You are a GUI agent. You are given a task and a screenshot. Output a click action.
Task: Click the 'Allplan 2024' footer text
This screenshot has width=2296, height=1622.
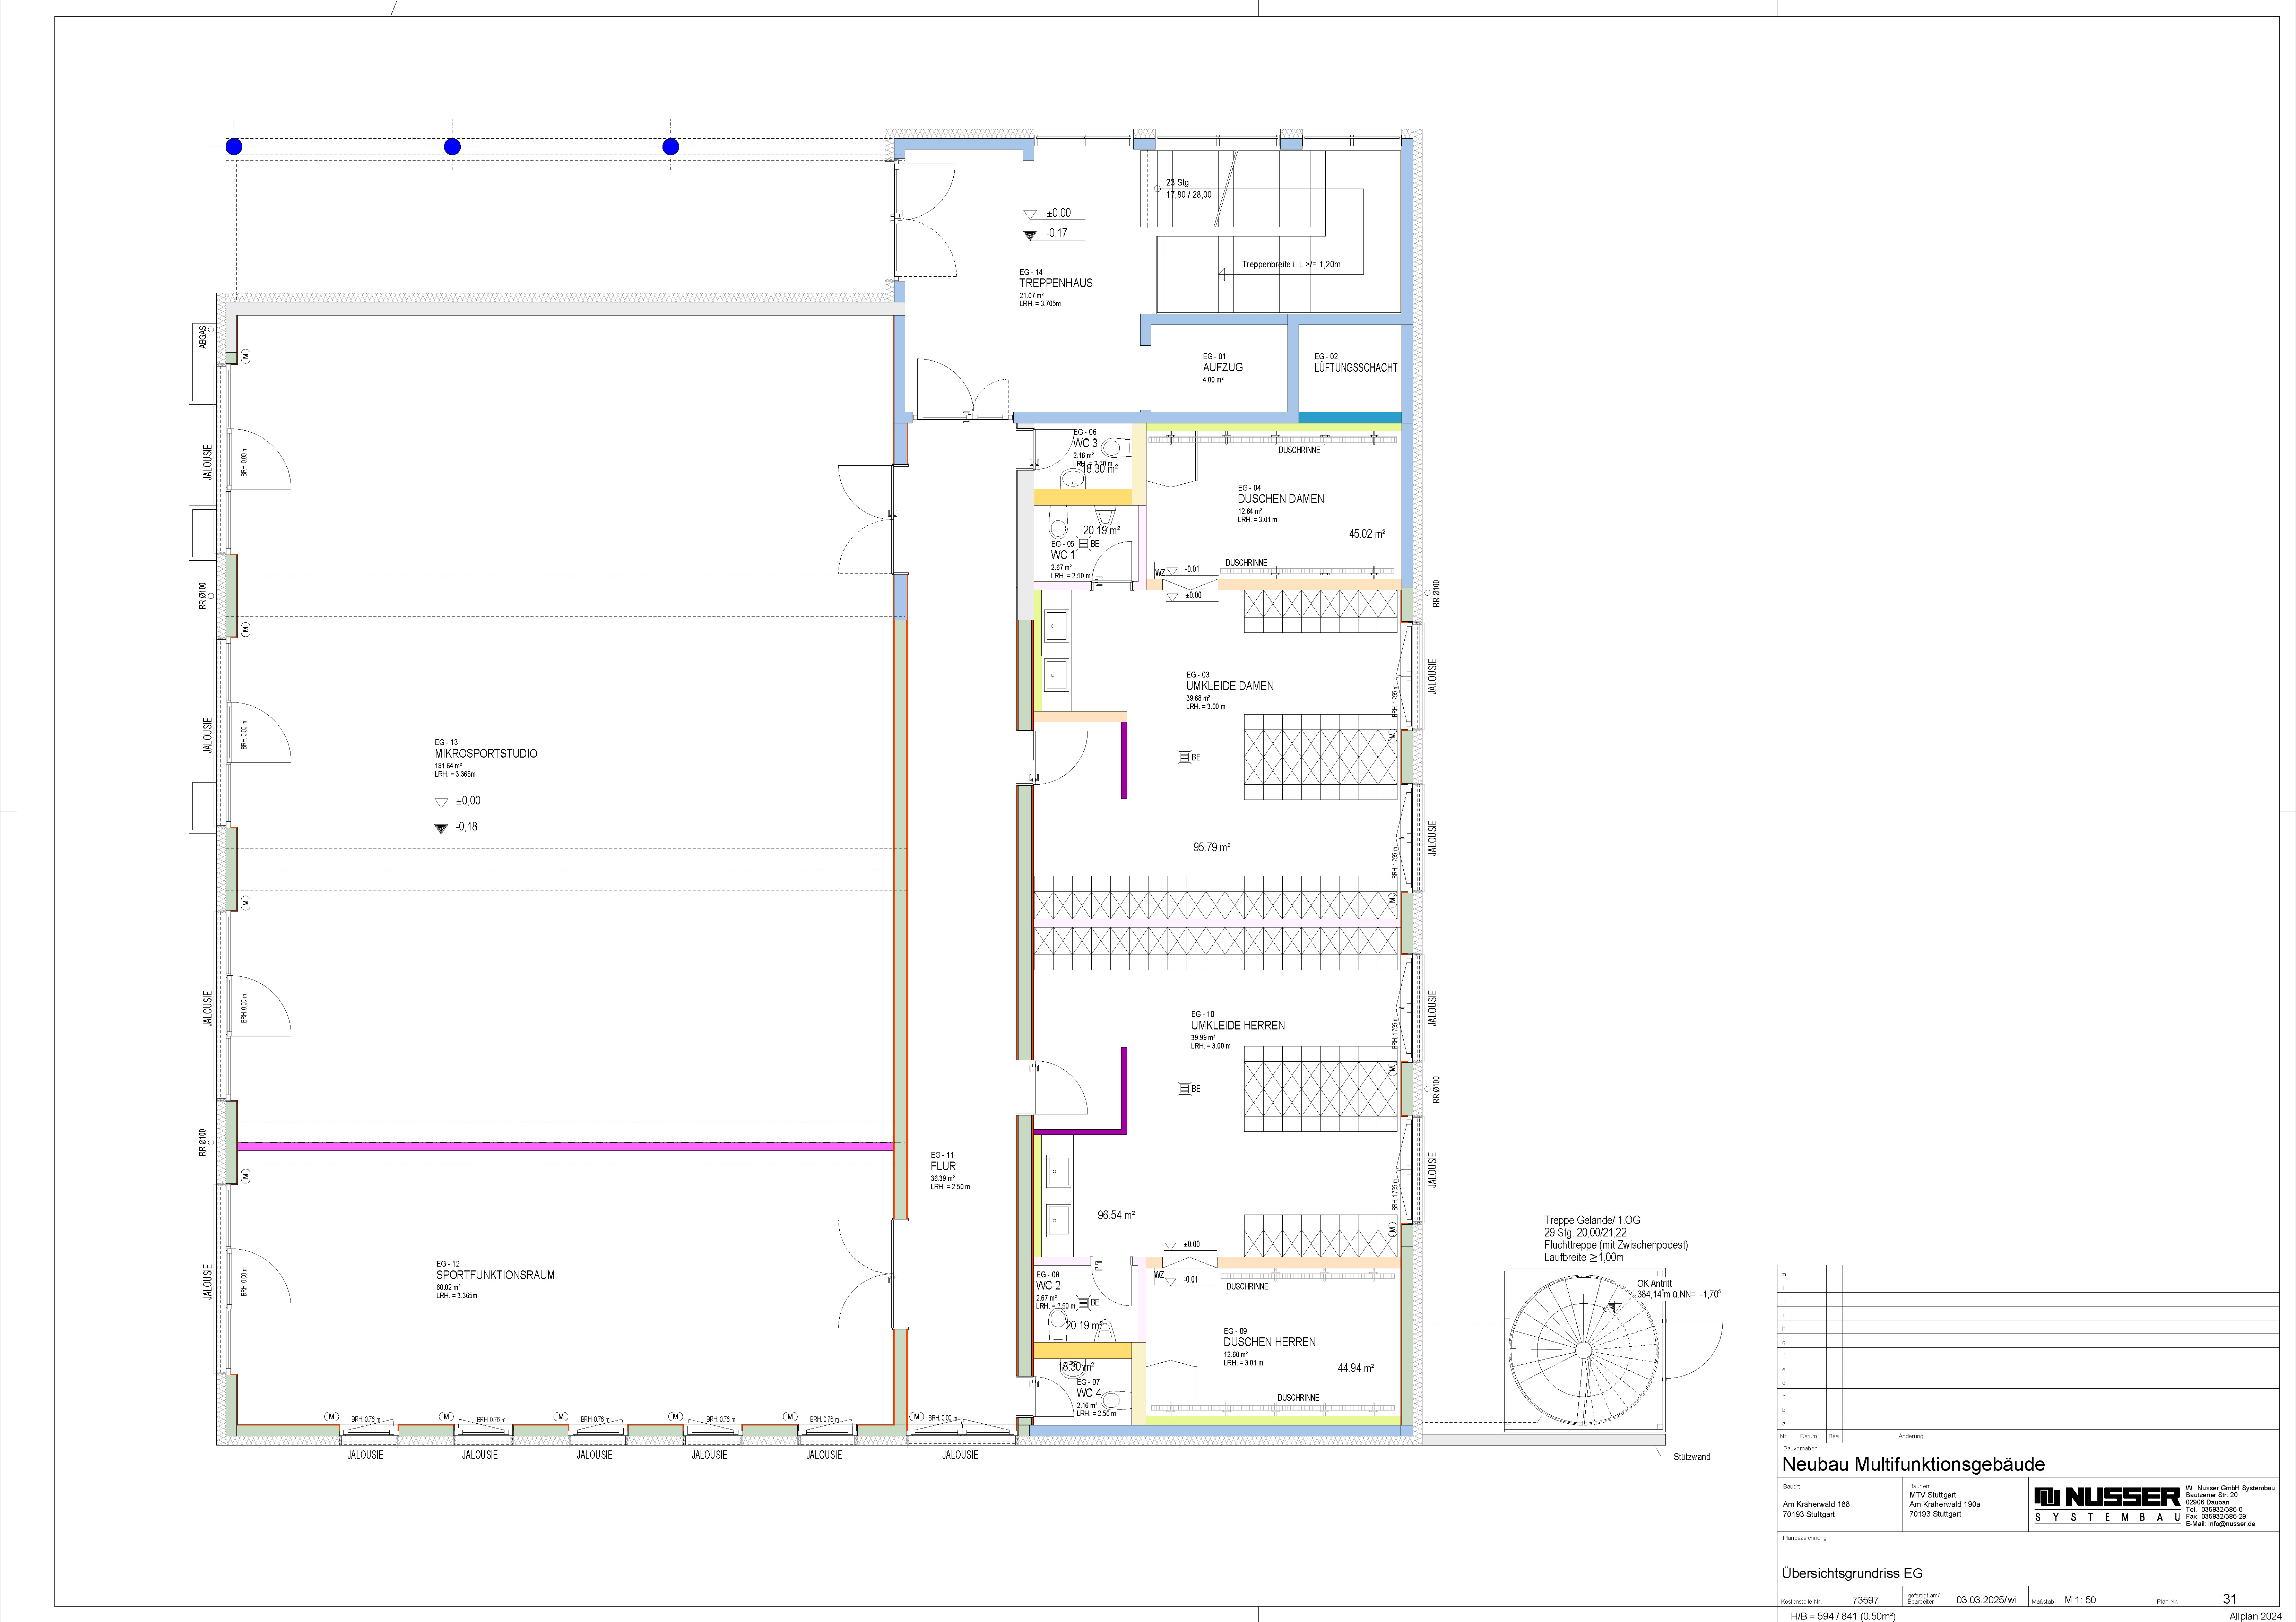[2255, 1616]
